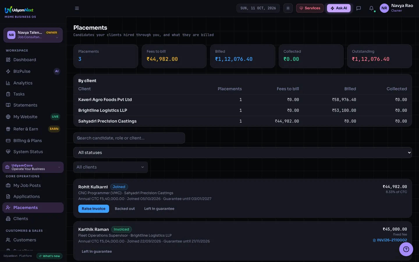Click the Clients building icon
The height and width of the screenshot is (262, 419).
point(8,219)
